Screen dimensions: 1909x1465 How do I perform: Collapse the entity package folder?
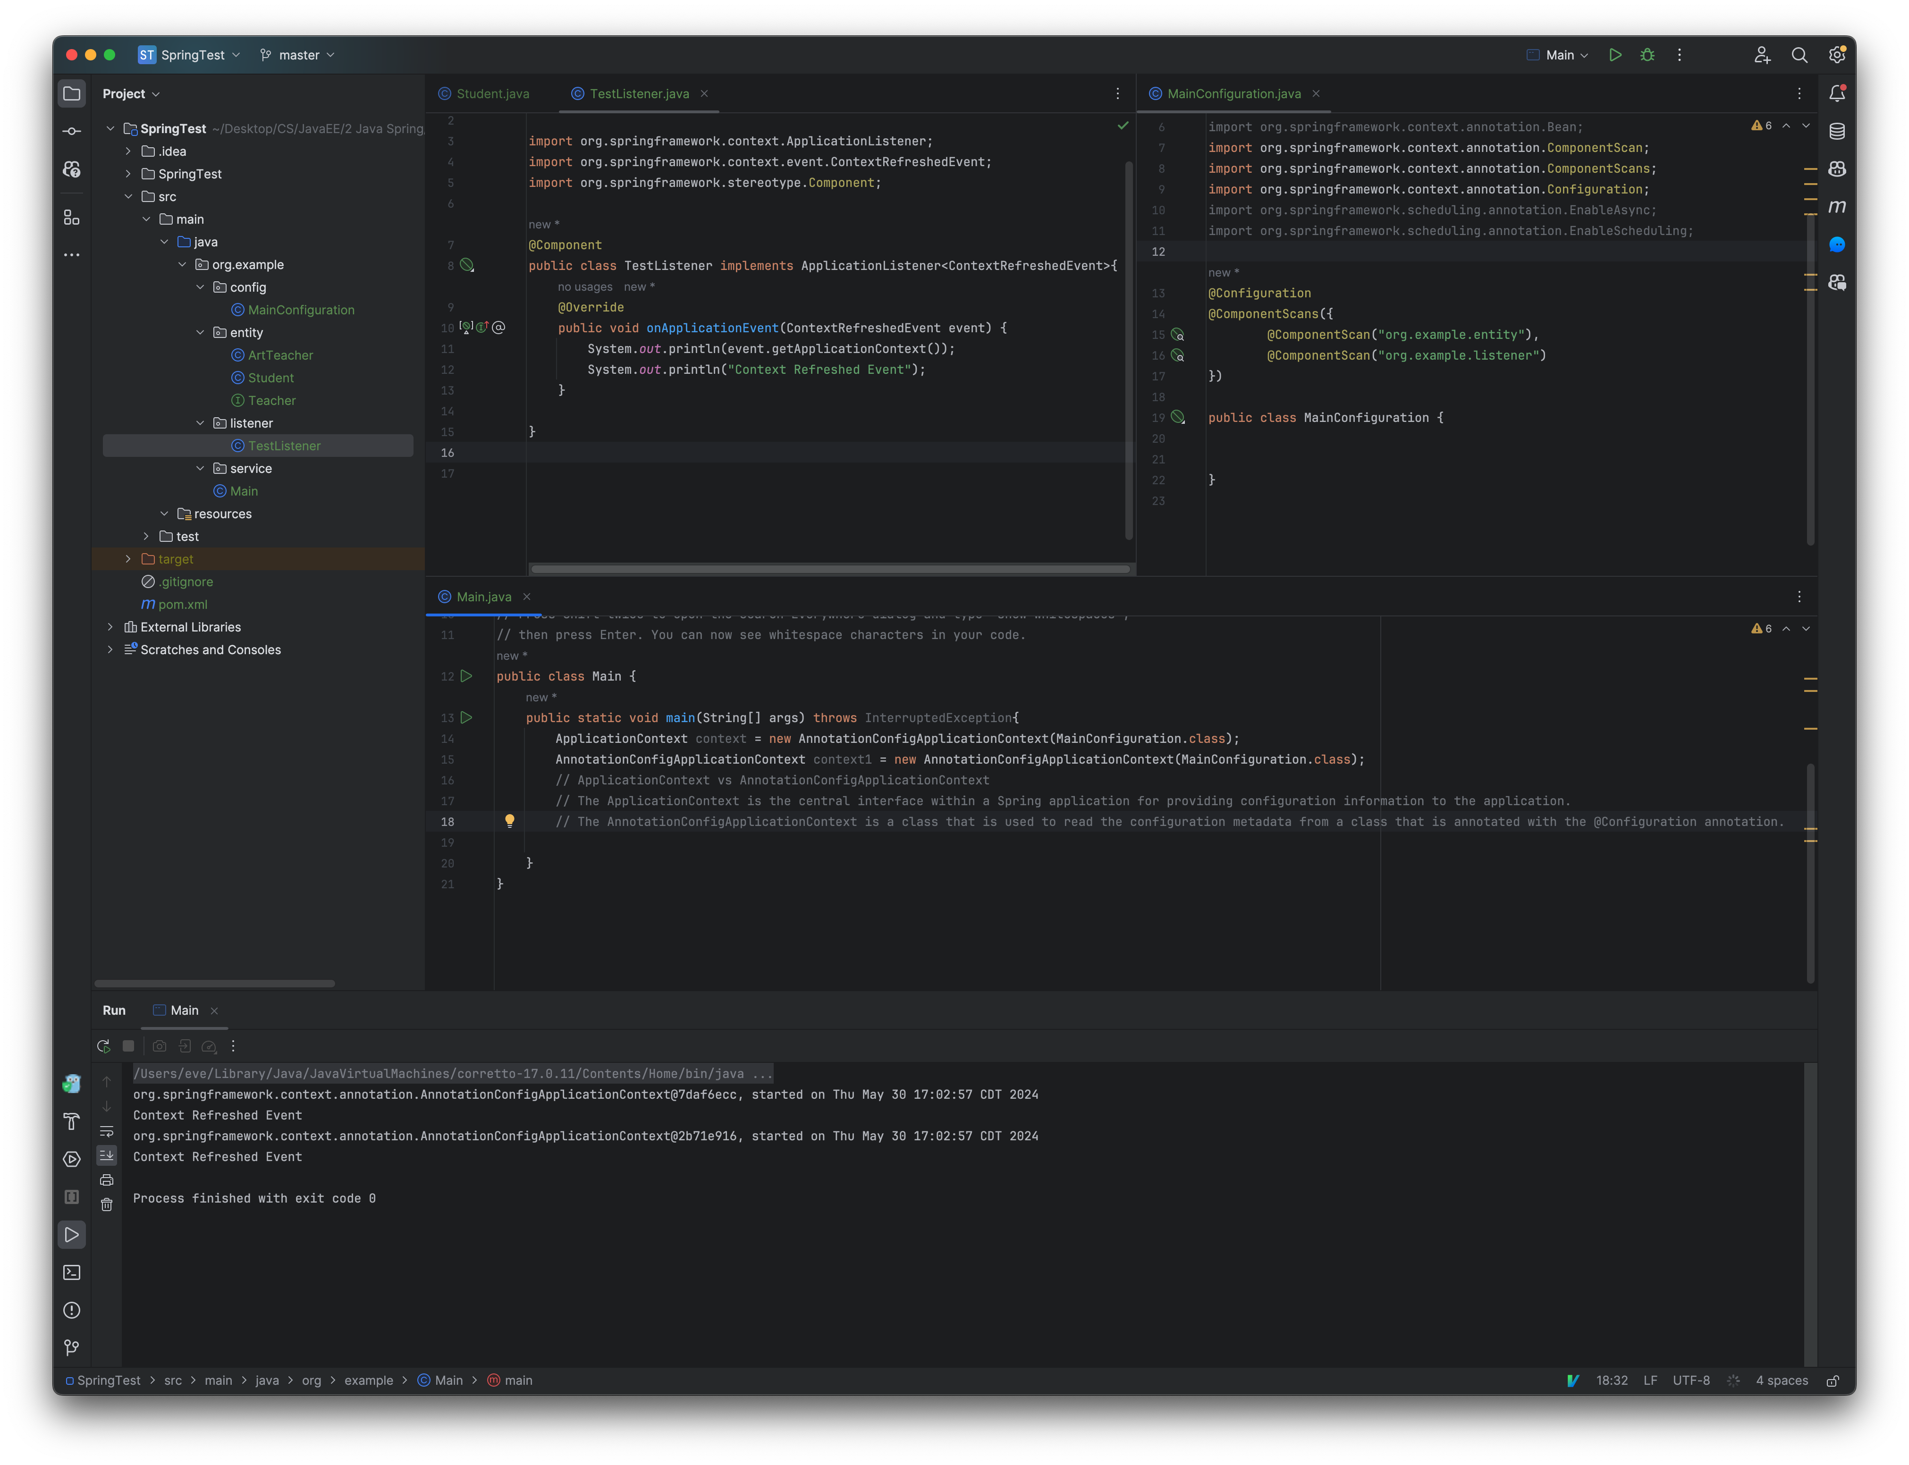coord(202,332)
